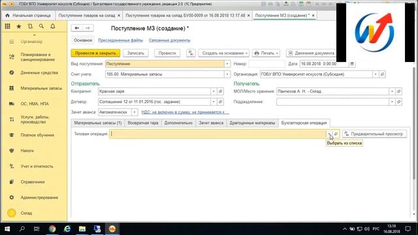Open Материальные запасы sidebar section
This screenshot has height=235, width=418.
pos(41,88)
